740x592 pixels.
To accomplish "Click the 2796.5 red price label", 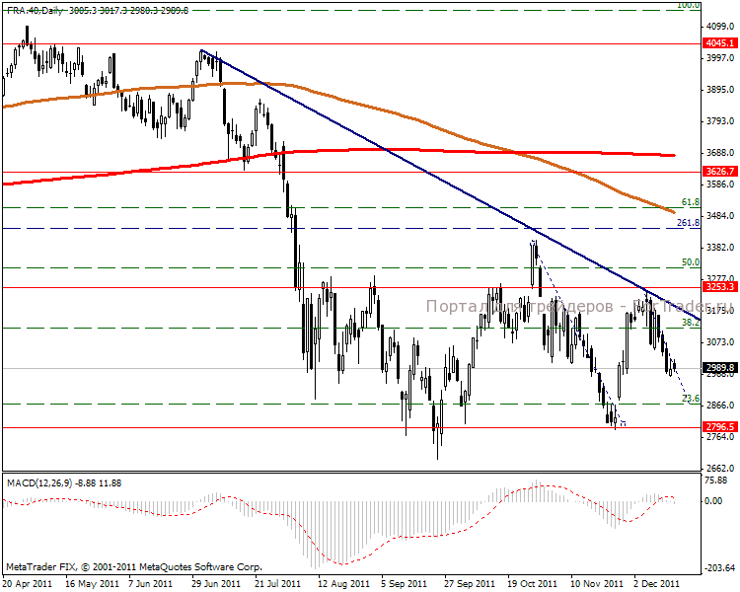I will (720, 427).
